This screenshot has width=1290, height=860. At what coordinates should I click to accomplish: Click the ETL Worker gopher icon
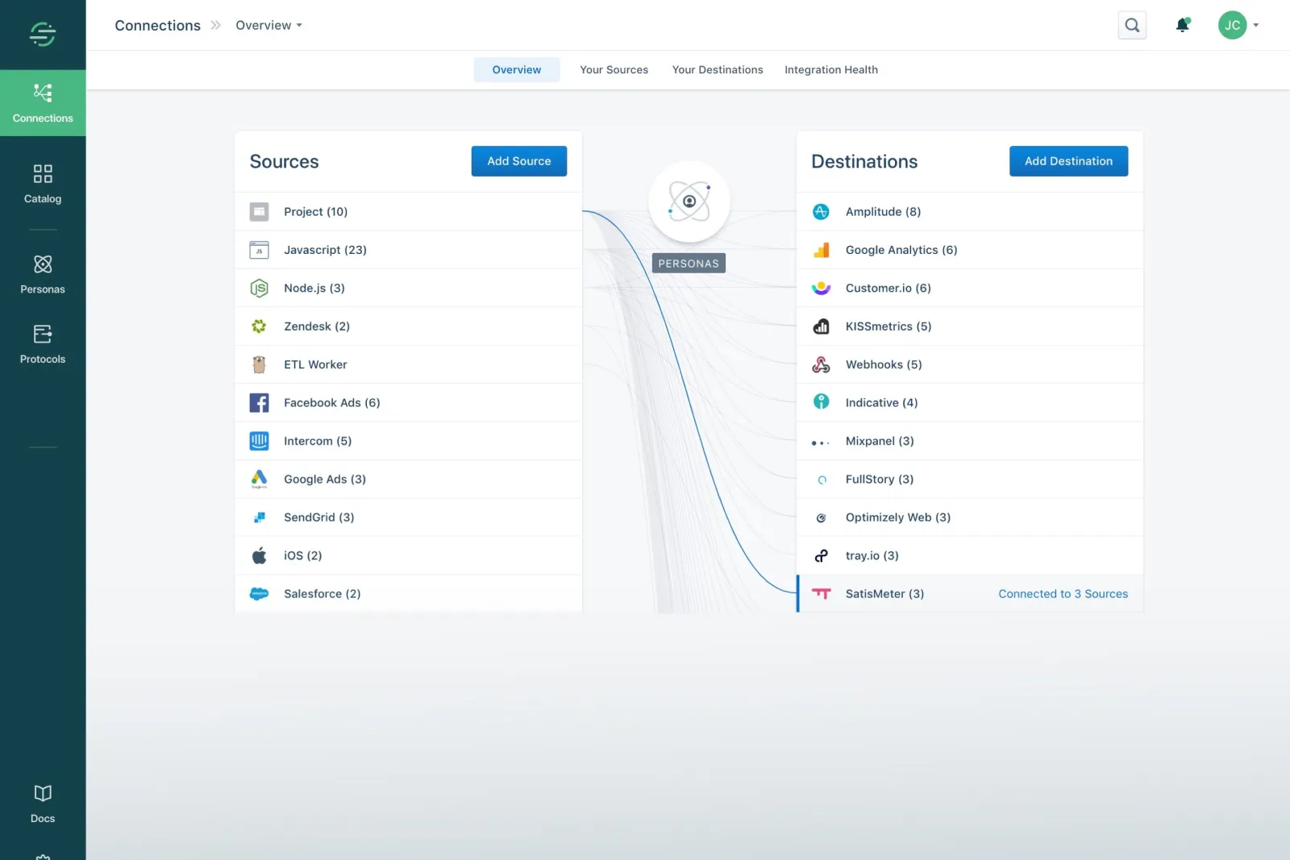[259, 364]
